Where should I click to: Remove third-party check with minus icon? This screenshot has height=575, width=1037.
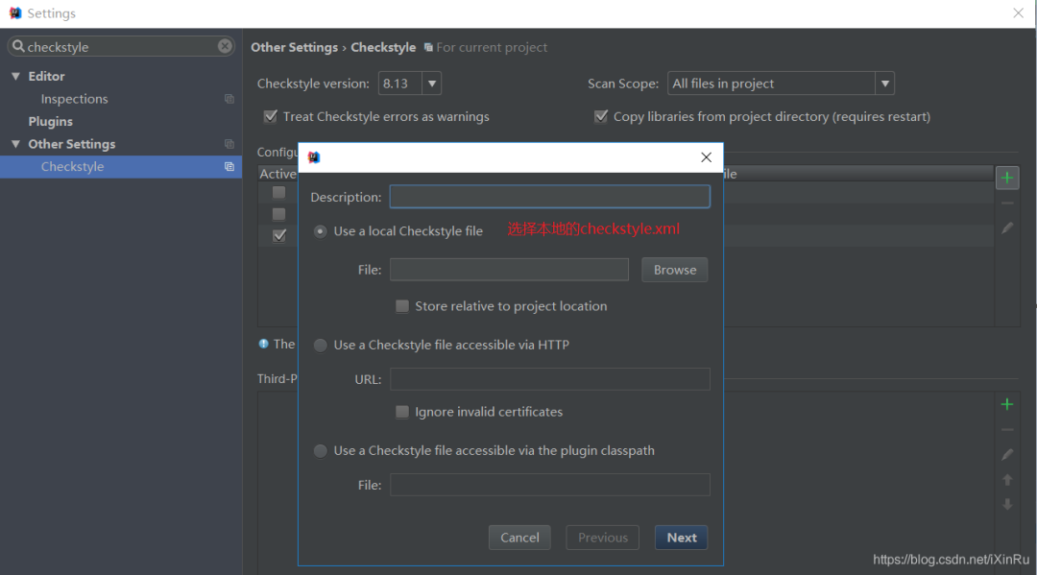click(1007, 430)
